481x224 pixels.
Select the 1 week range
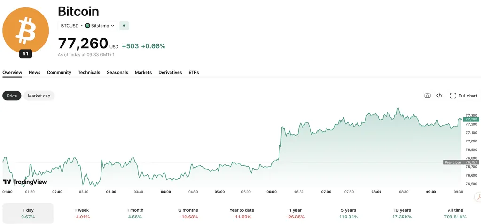(x=82, y=213)
